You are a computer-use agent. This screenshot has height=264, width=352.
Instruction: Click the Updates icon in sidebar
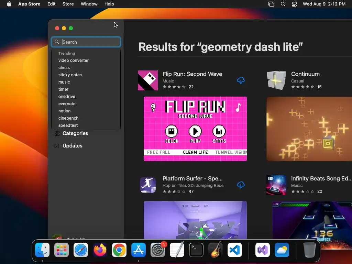(x=57, y=146)
